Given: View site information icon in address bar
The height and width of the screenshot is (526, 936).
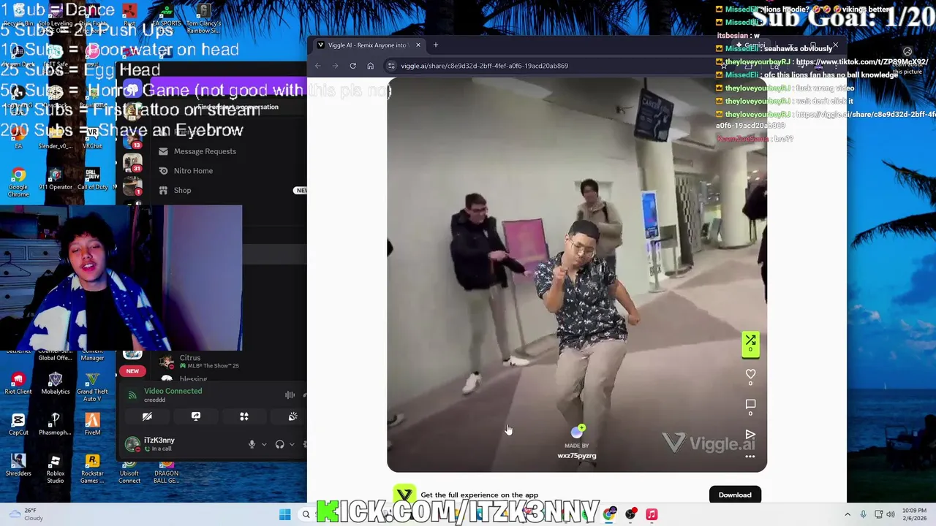Looking at the screenshot, I should coord(391,66).
